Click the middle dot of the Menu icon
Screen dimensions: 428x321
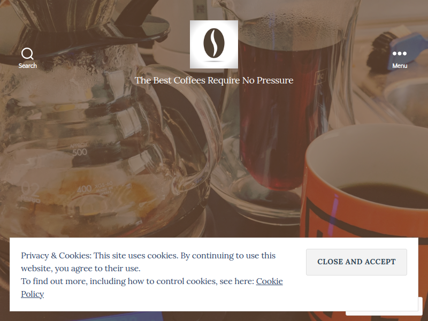(x=400, y=53)
